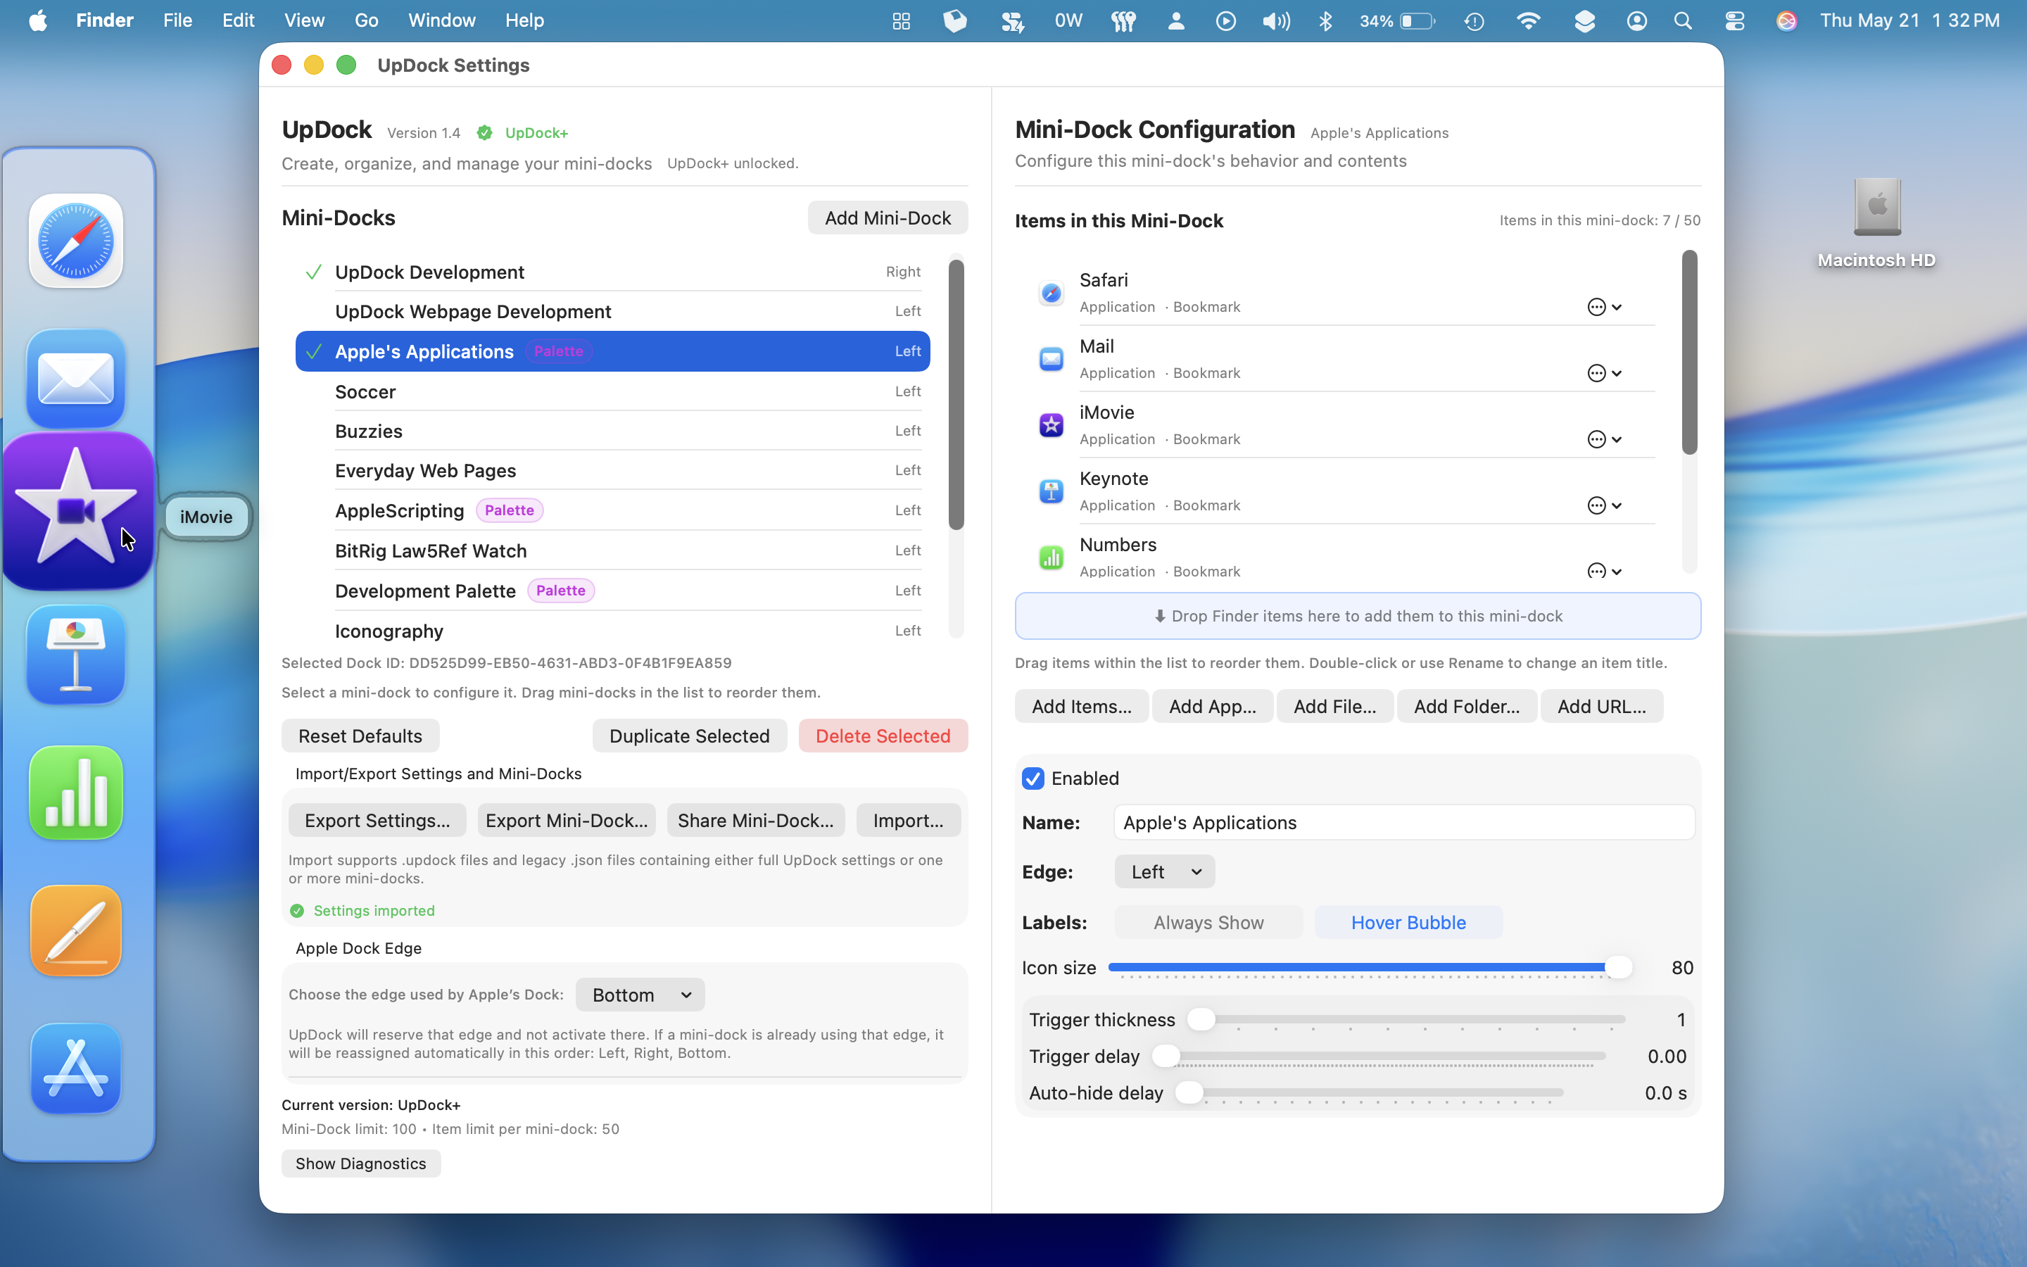
Task: Click the Name text field
Action: (x=1404, y=822)
